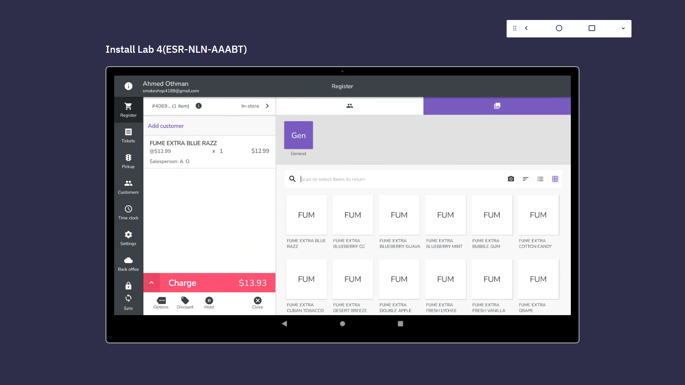Select the item library tab
This screenshot has height=385, width=685.
(497, 106)
